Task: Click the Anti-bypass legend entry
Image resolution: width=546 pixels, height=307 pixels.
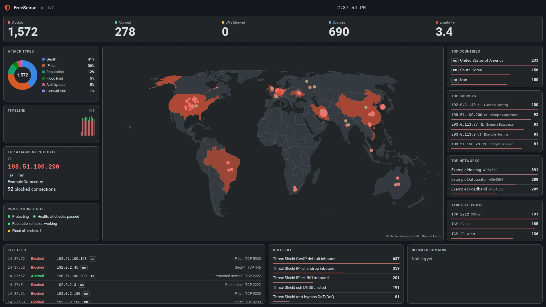Action: [68, 85]
